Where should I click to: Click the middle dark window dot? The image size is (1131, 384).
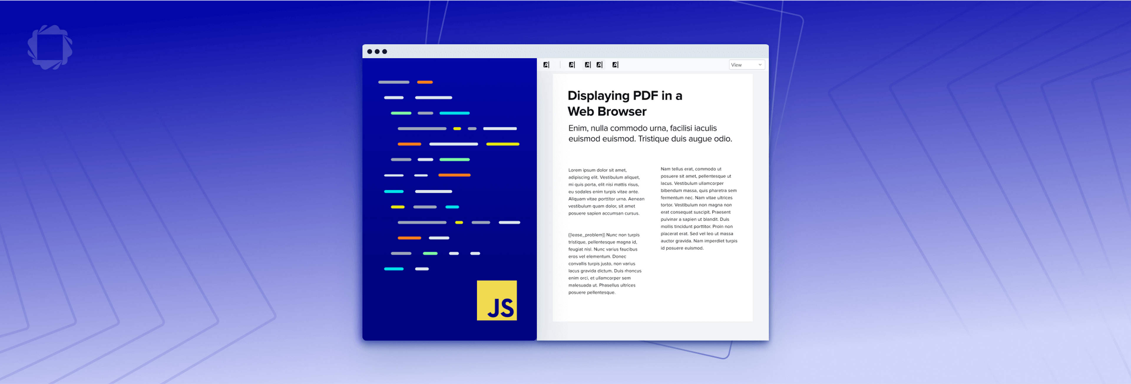tap(377, 51)
